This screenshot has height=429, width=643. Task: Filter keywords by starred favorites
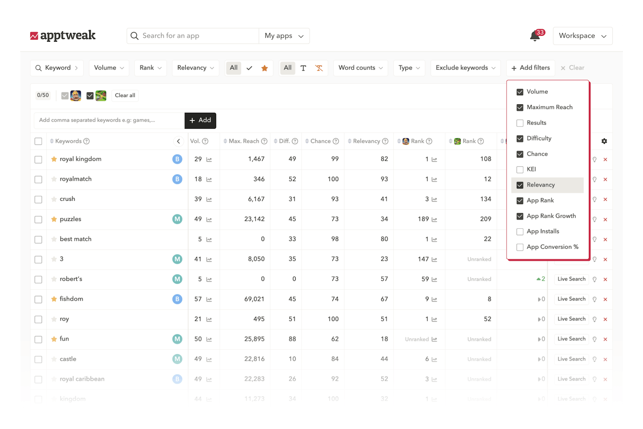click(264, 68)
